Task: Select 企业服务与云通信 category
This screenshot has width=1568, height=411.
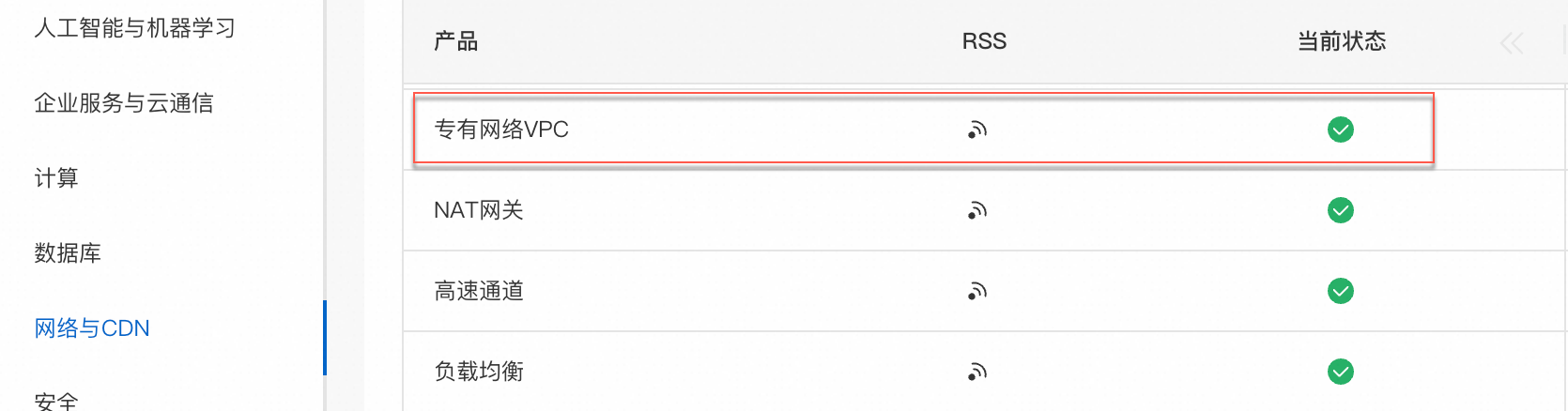Action: 123,103
